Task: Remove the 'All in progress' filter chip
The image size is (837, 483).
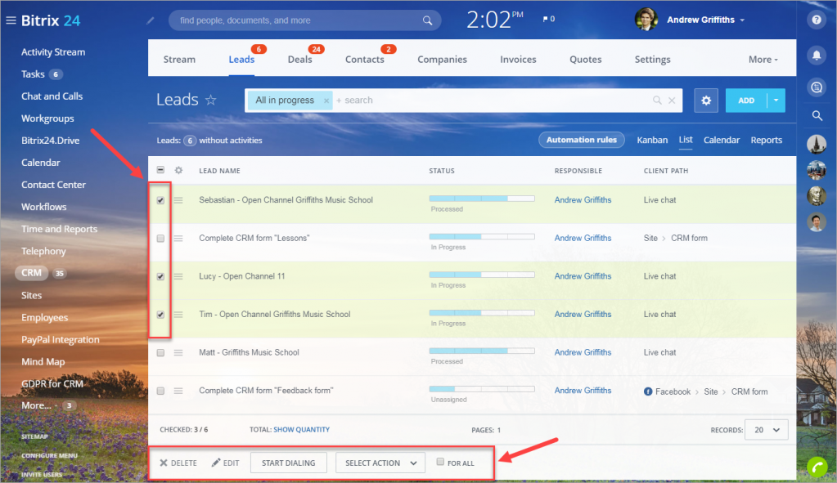Action: 326,101
